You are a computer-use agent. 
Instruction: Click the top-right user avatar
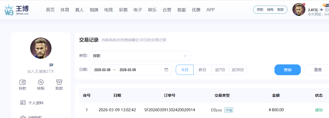[x=299, y=10]
